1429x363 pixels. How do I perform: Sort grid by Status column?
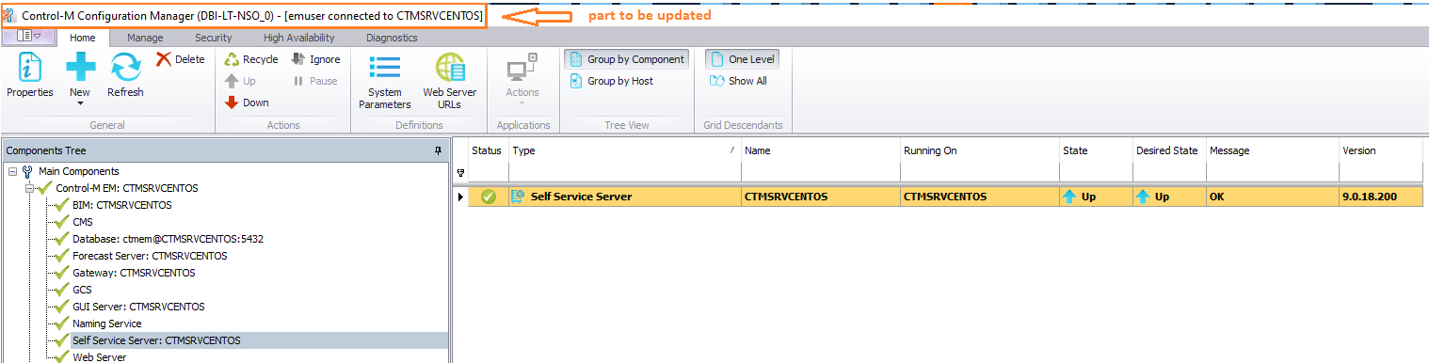[x=488, y=150]
